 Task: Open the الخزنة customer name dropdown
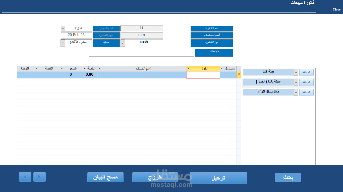pos(63,28)
